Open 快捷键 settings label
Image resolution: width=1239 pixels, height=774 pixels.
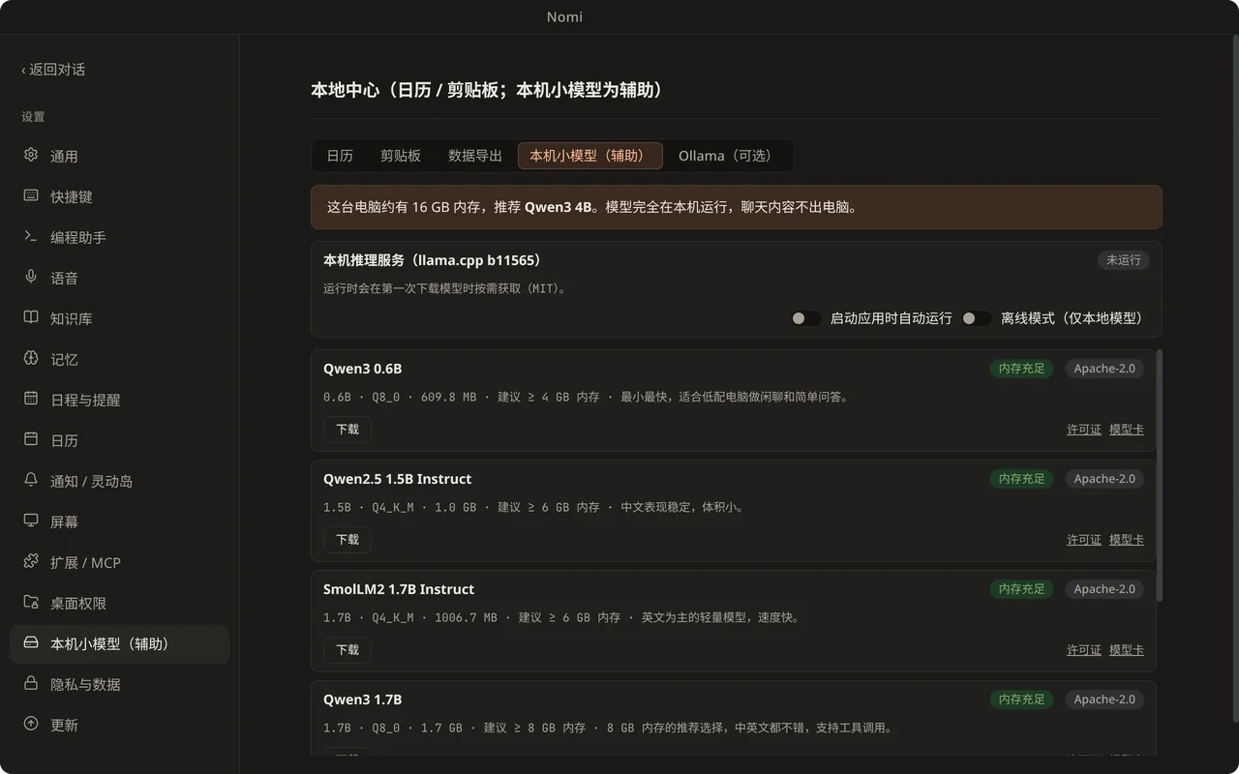72,196
